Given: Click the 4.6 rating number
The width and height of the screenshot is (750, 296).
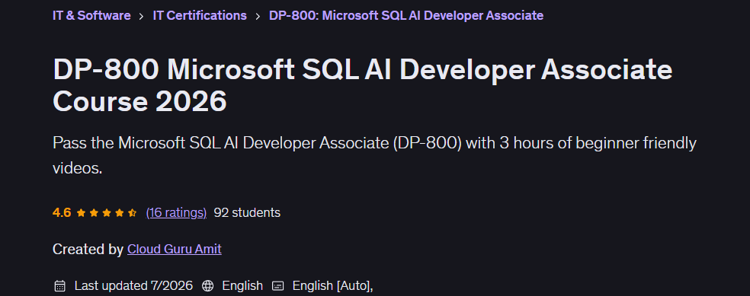Looking at the screenshot, I should tap(62, 212).
